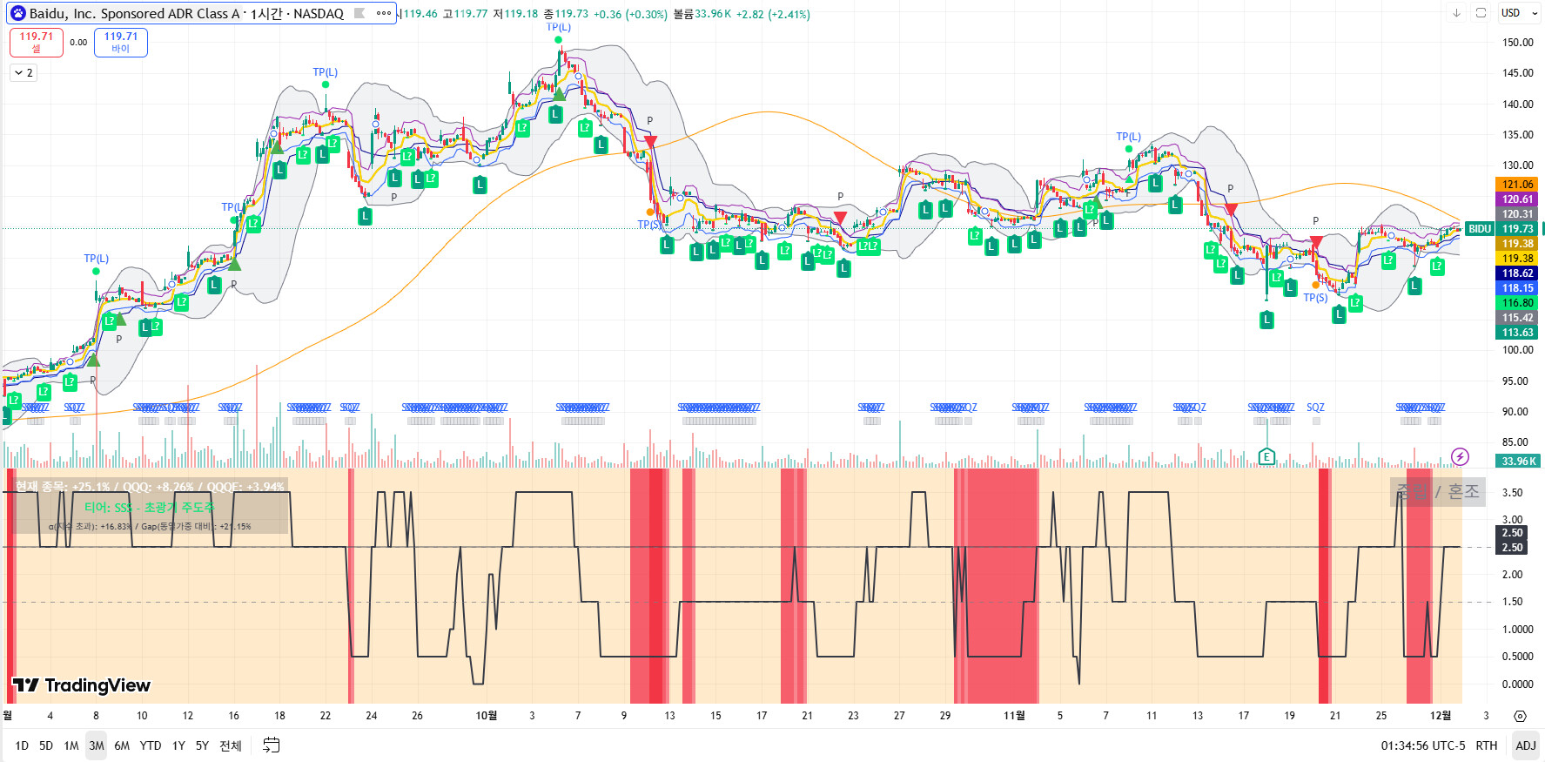Expand the indicator legend showing 2
The width and height of the screenshot is (1545, 762).
pos(24,73)
